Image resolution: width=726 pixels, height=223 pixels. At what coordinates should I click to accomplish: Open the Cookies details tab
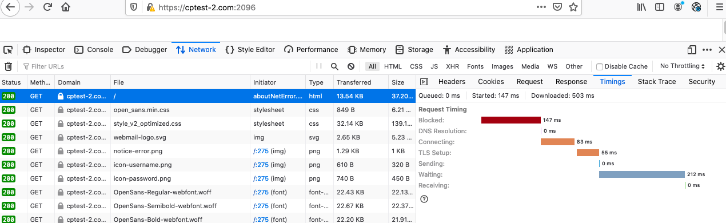tap(491, 82)
